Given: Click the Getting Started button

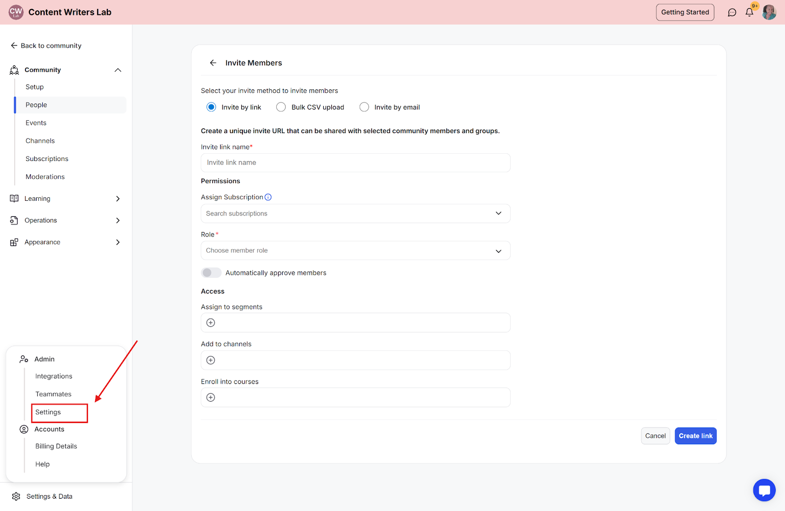Looking at the screenshot, I should (685, 12).
